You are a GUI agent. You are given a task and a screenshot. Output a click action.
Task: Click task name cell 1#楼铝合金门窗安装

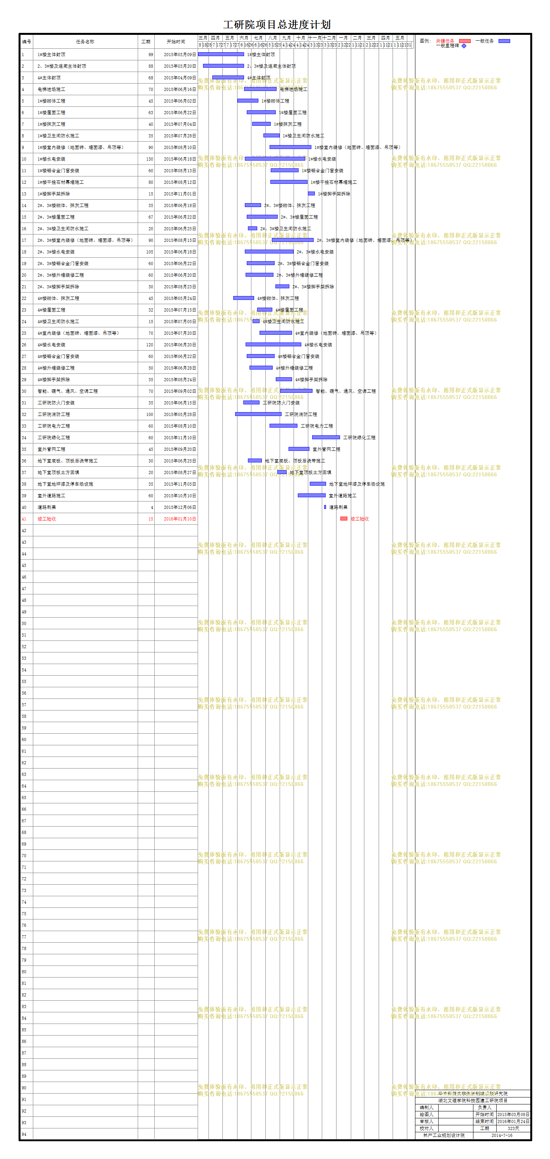[x=85, y=171]
